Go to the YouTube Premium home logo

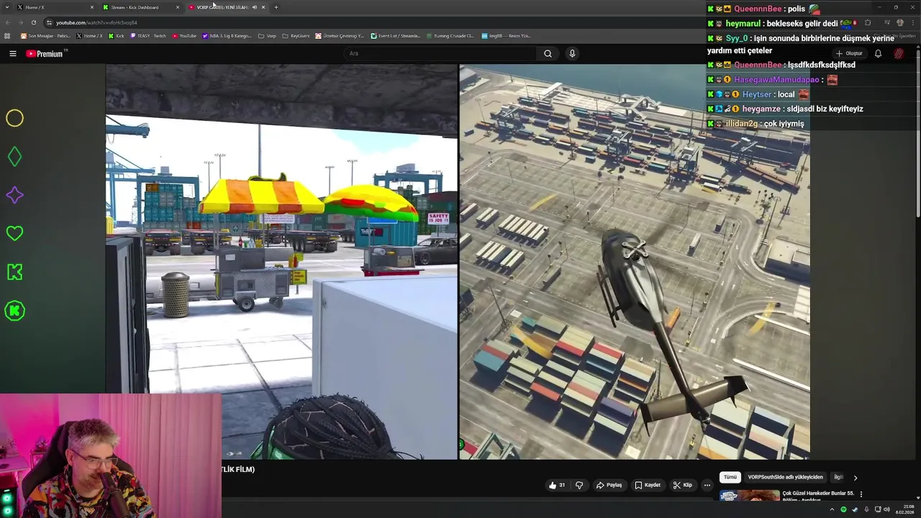[x=45, y=54]
